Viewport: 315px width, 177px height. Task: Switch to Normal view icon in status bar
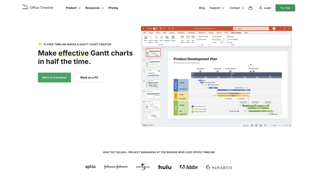tap(252, 125)
